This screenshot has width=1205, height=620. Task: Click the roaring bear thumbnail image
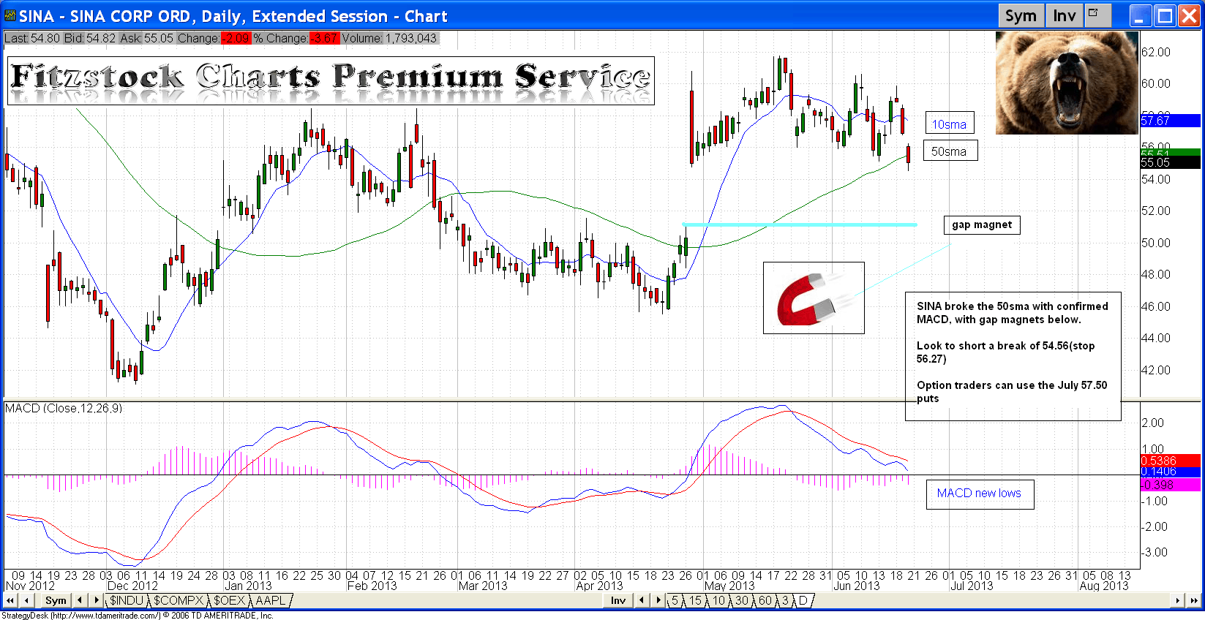(x=1066, y=83)
